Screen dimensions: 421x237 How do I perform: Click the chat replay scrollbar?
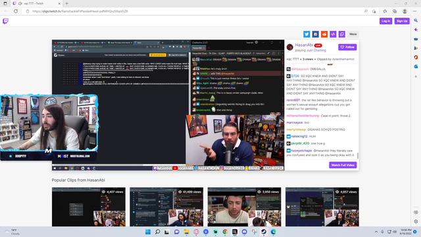tap(358, 155)
